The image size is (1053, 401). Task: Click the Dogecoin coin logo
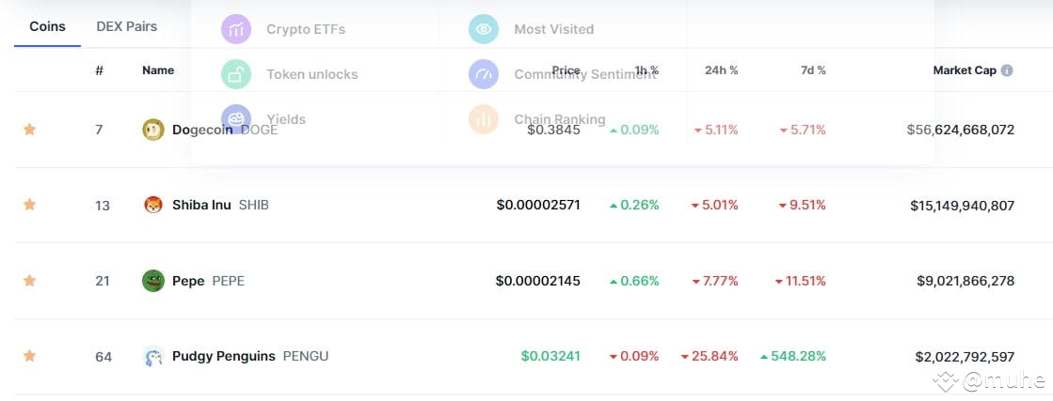tap(153, 130)
